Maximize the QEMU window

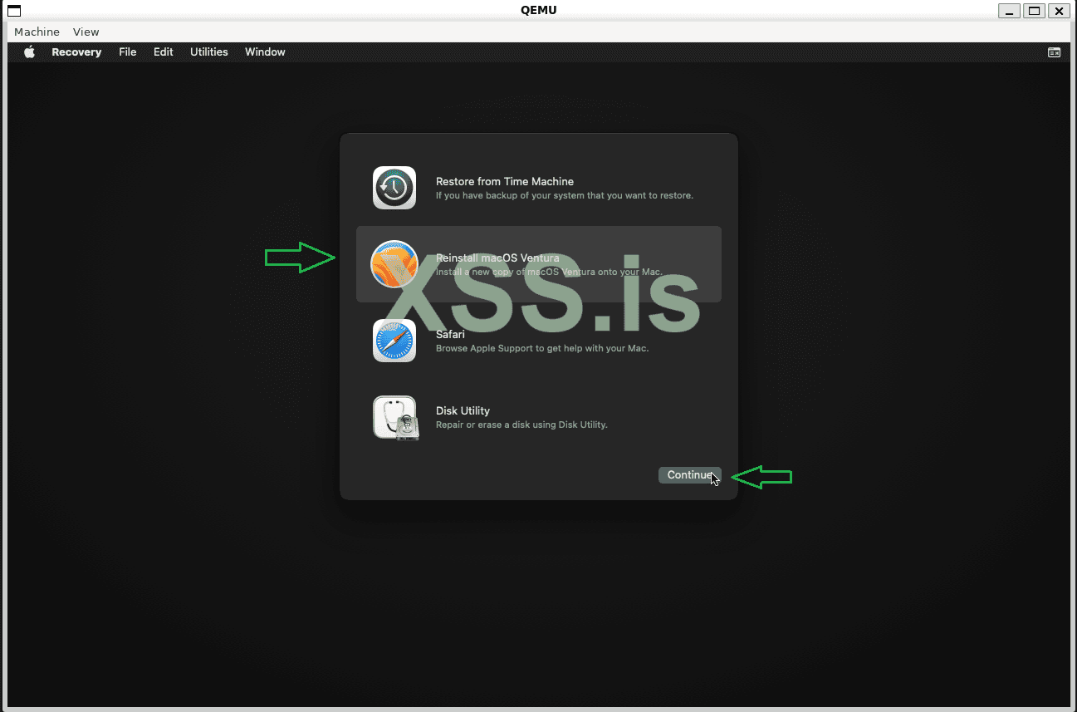coord(1034,11)
